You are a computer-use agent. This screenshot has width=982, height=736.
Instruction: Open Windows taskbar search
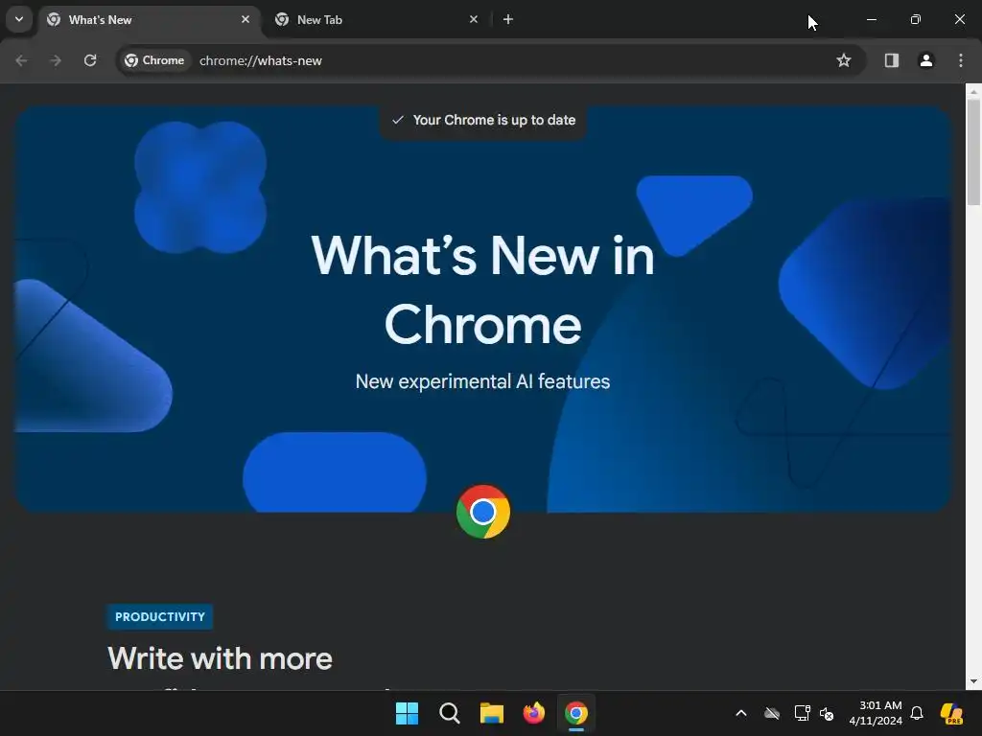(449, 713)
